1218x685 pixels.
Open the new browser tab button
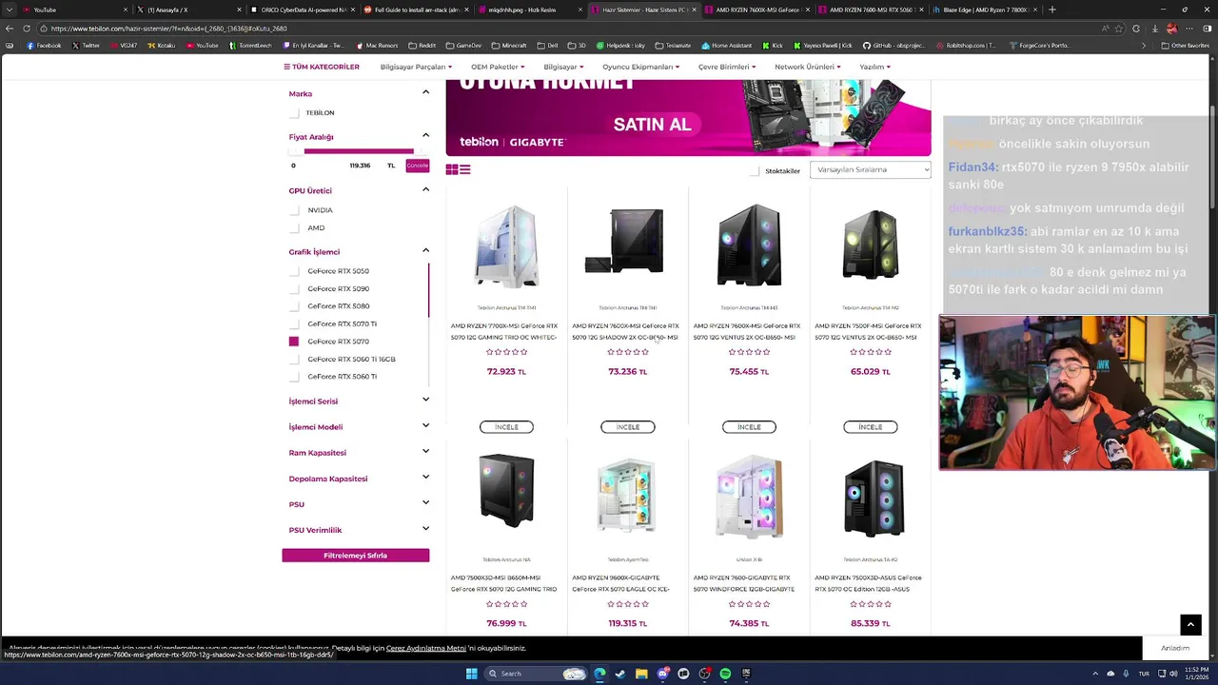point(1051,10)
